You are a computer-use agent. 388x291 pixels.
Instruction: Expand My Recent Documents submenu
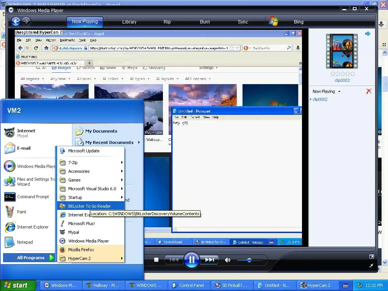108,142
